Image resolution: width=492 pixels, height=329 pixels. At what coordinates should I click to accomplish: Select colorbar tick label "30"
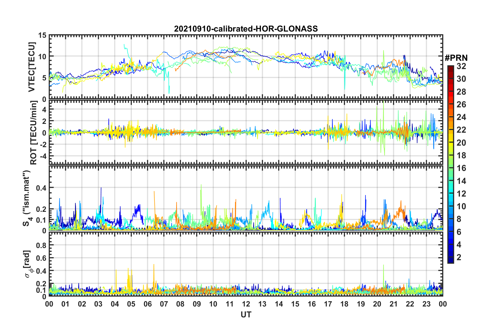pos(461,79)
